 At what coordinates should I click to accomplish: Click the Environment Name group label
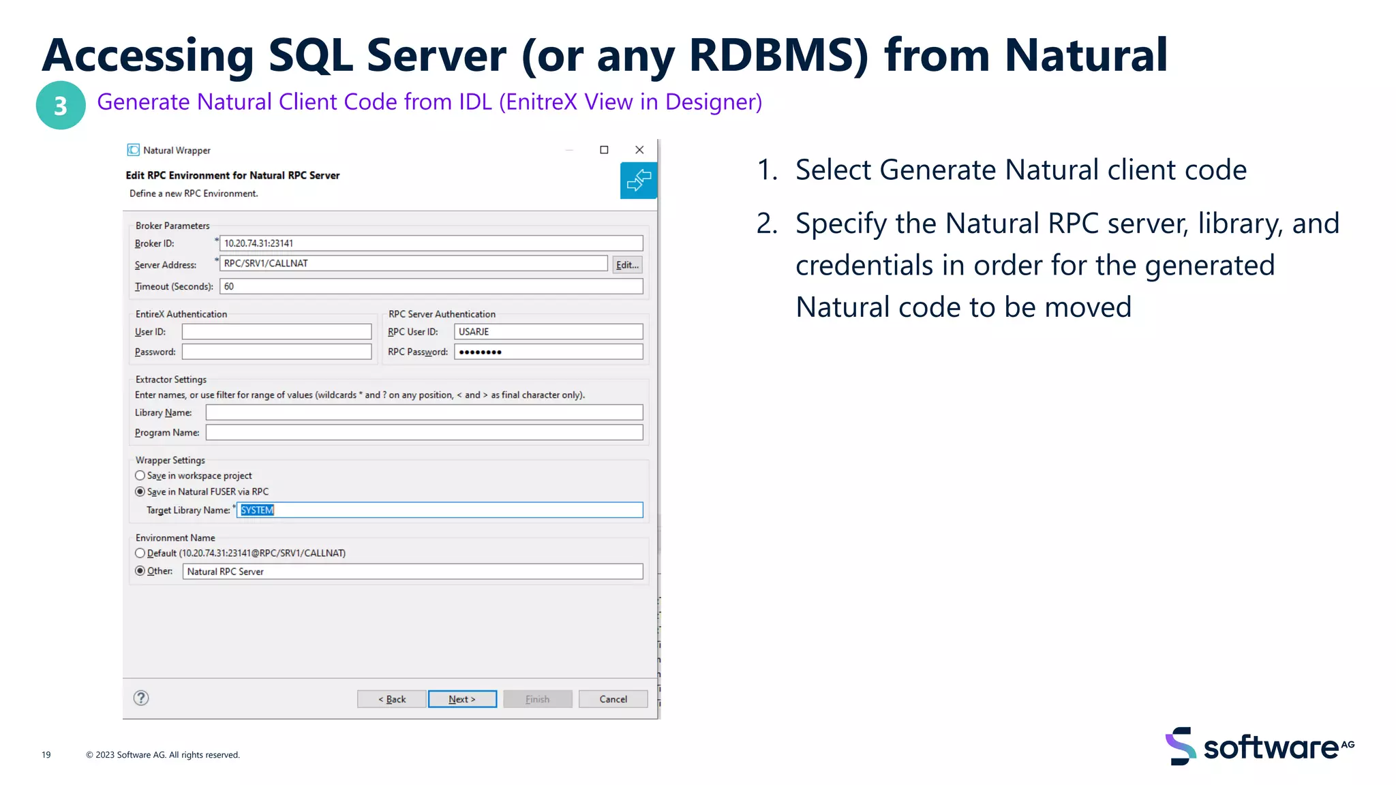tap(175, 538)
